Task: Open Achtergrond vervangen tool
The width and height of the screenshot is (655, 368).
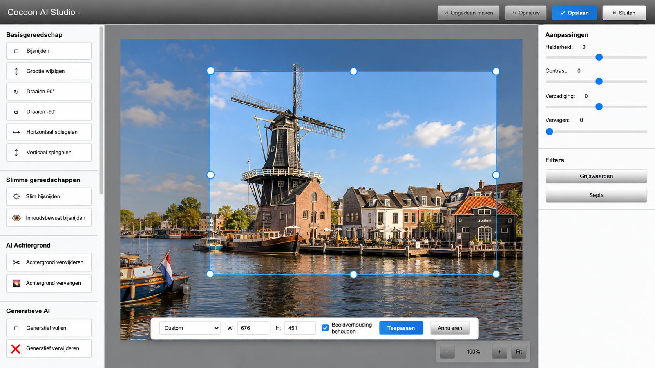Action: [49, 283]
